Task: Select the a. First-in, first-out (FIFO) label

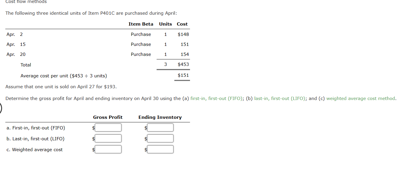Action: point(36,128)
